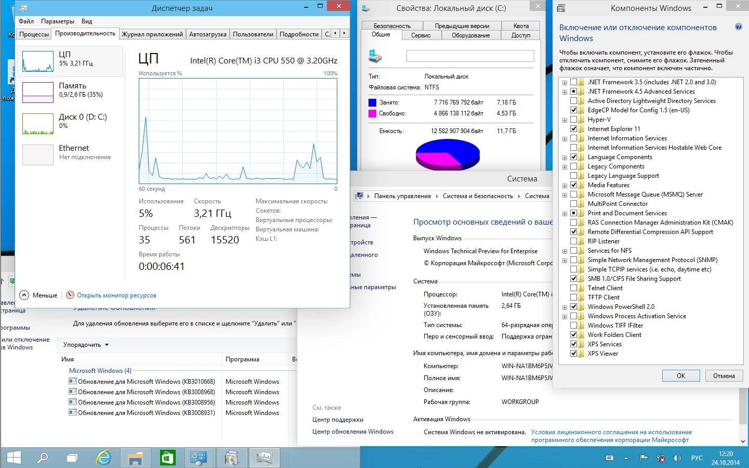
Task: Click the computer icon in Система address bar
Action: 359,196
